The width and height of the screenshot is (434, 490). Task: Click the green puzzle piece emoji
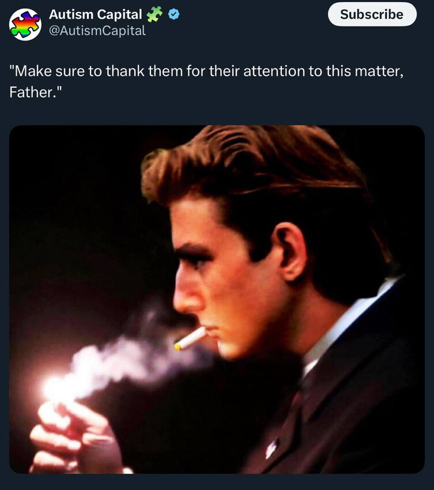point(154,14)
